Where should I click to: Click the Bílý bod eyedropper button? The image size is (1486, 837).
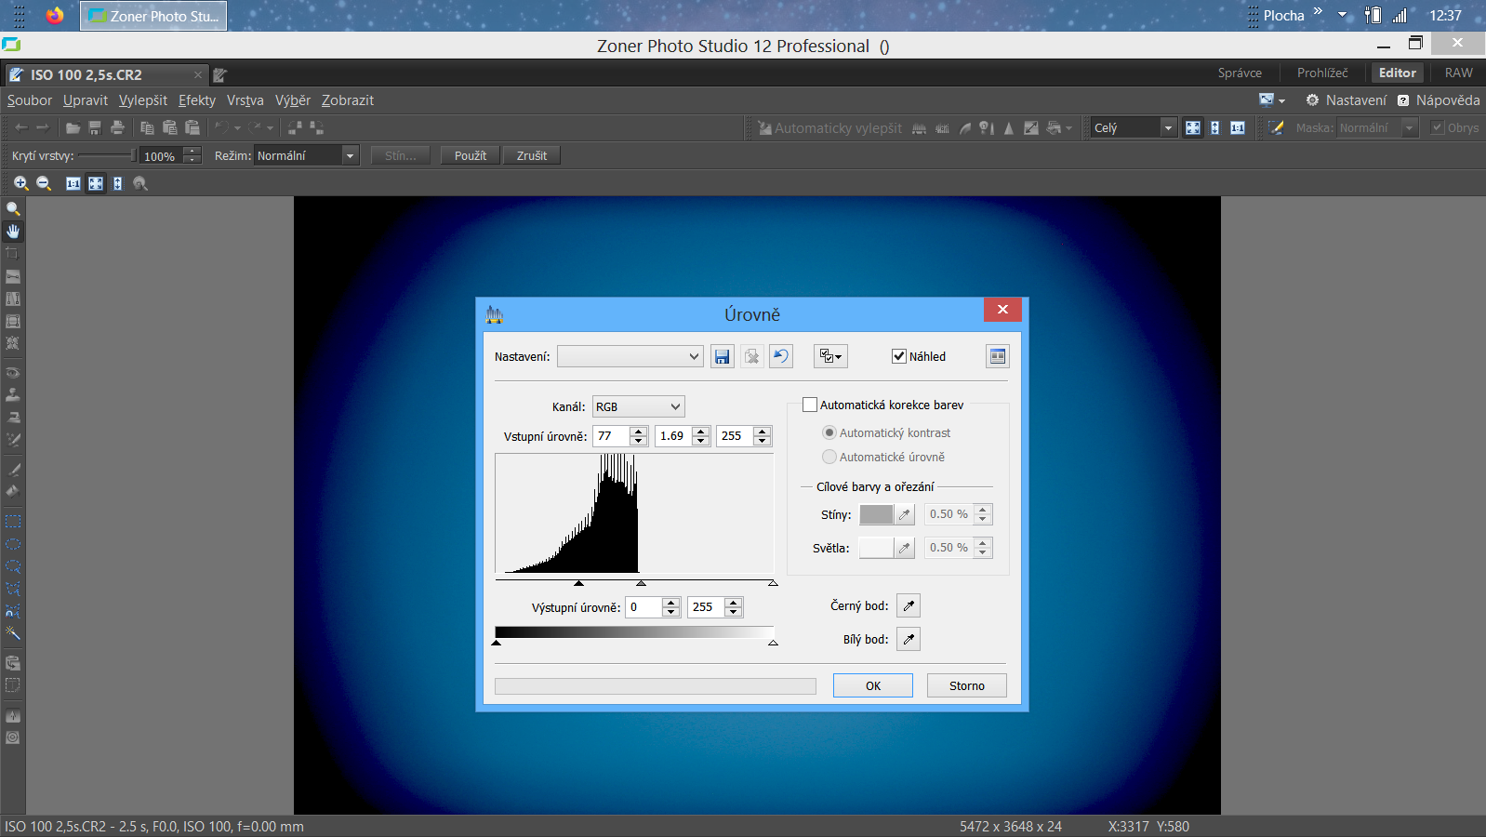(909, 640)
